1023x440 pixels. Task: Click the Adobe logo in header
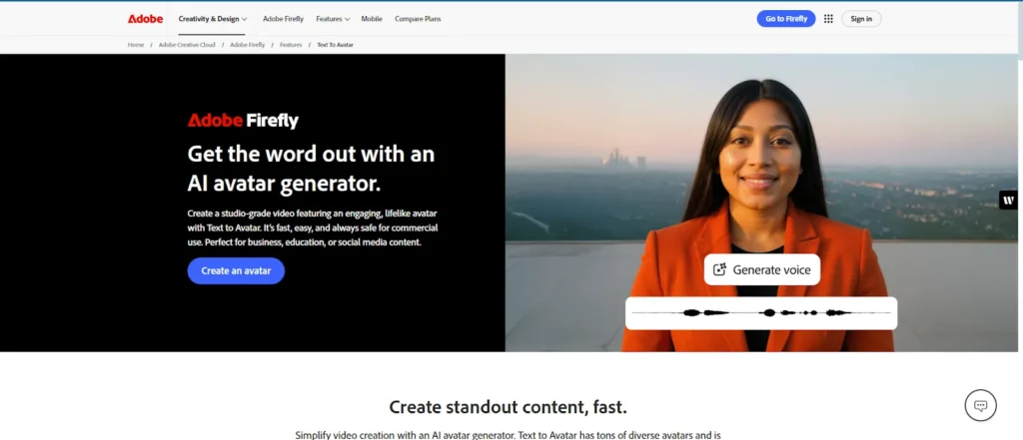pyautogui.click(x=145, y=19)
